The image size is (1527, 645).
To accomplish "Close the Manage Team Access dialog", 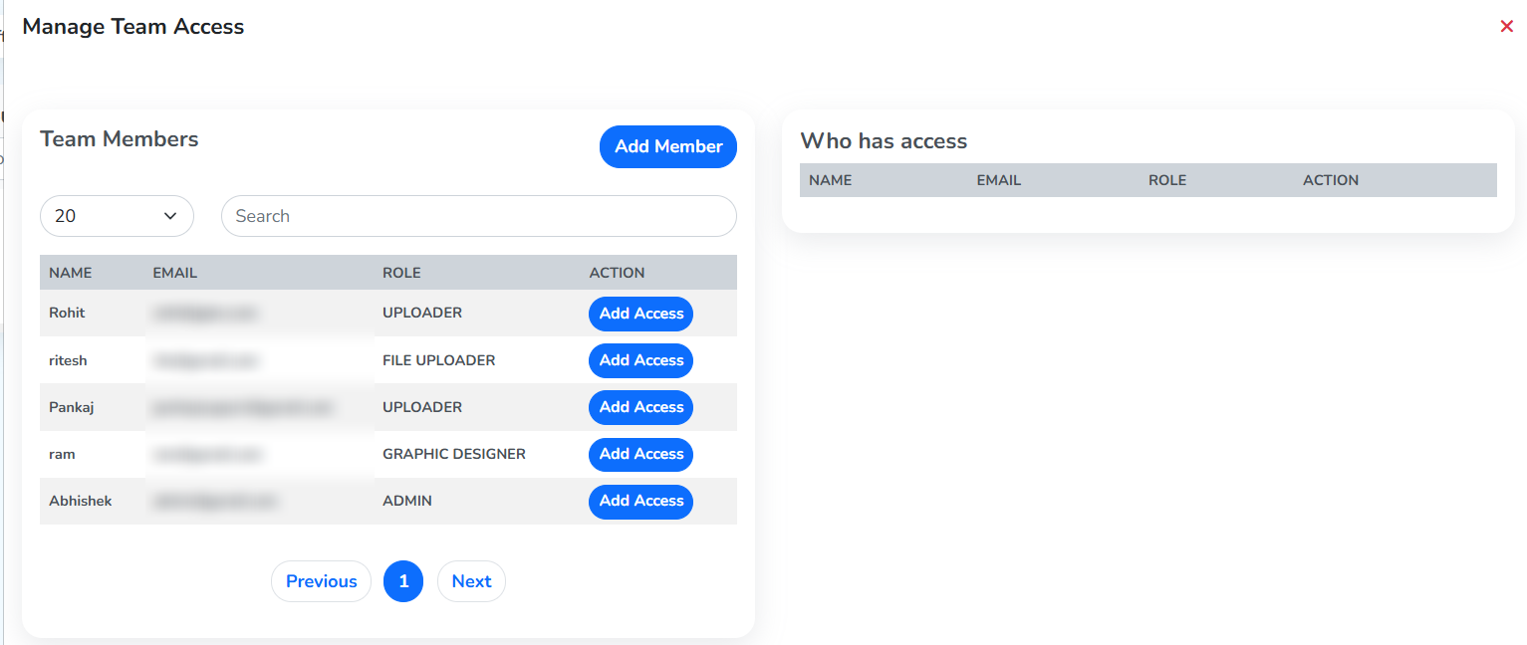I will pos(1506,27).
